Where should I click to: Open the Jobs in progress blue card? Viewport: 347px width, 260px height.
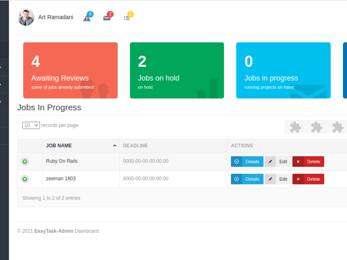[x=283, y=70]
